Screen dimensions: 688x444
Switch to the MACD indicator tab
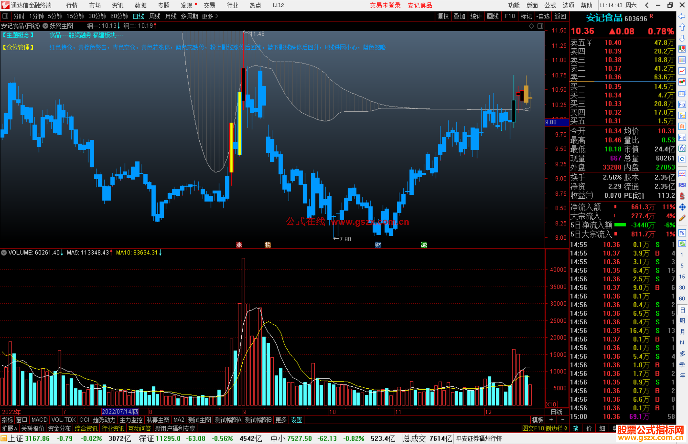[39, 420]
